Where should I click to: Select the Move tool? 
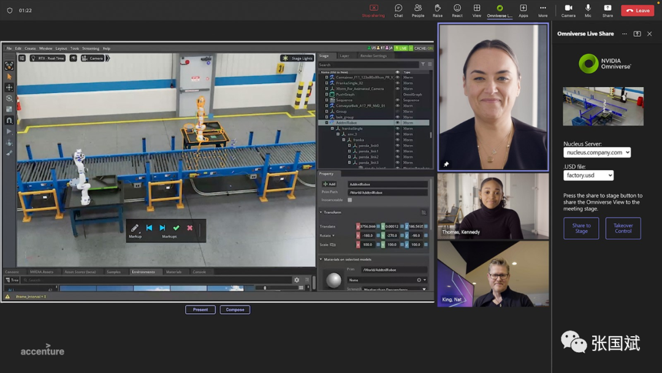[x=9, y=88]
